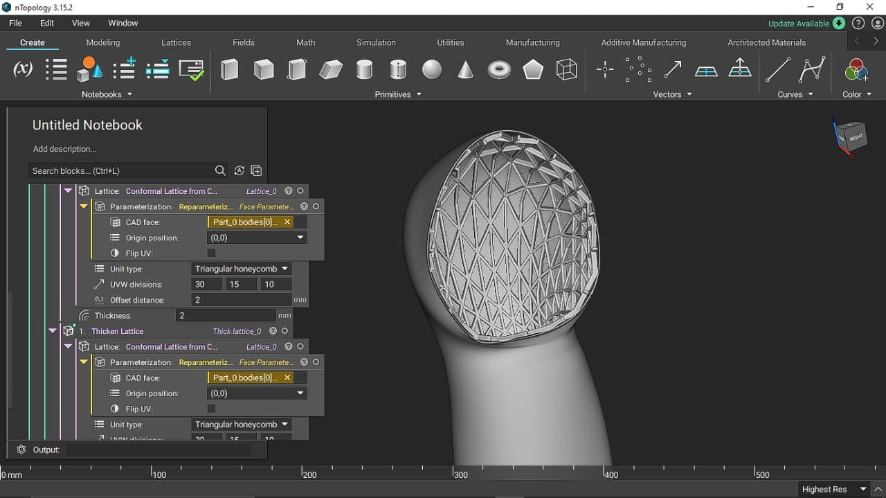The image size is (886, 498).
Task: Toggle visibility circle on Thicken Lattice row
Action: tap(284, 331)
